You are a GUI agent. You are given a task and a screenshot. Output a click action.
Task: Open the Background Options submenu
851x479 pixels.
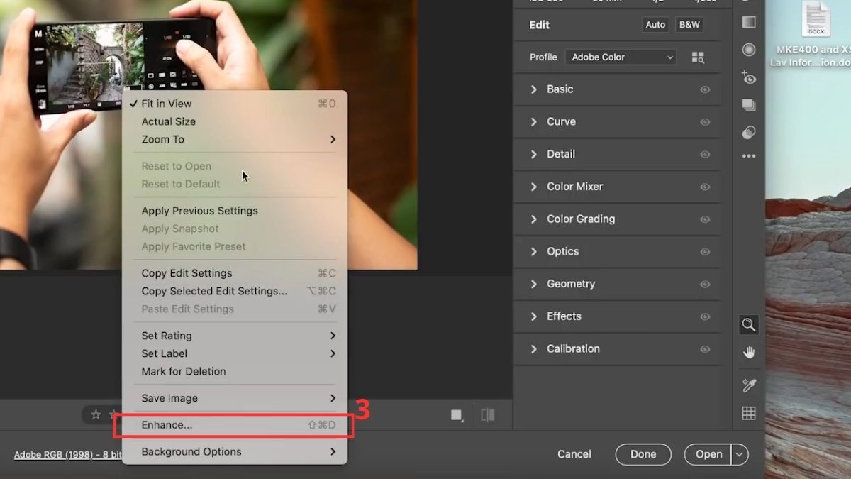point(235,452)
